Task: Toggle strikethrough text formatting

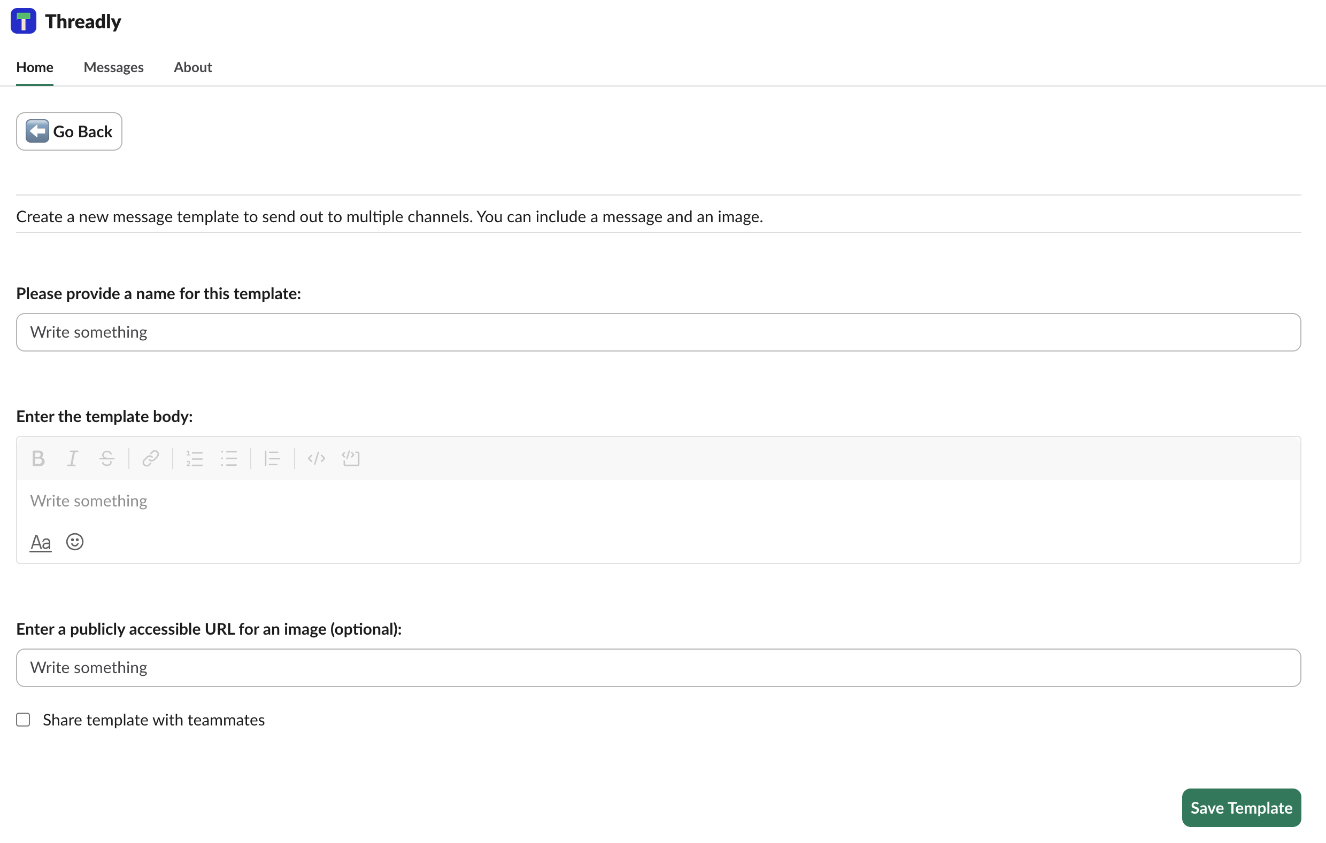Action: pyautogui.click(x=107, y=458)
